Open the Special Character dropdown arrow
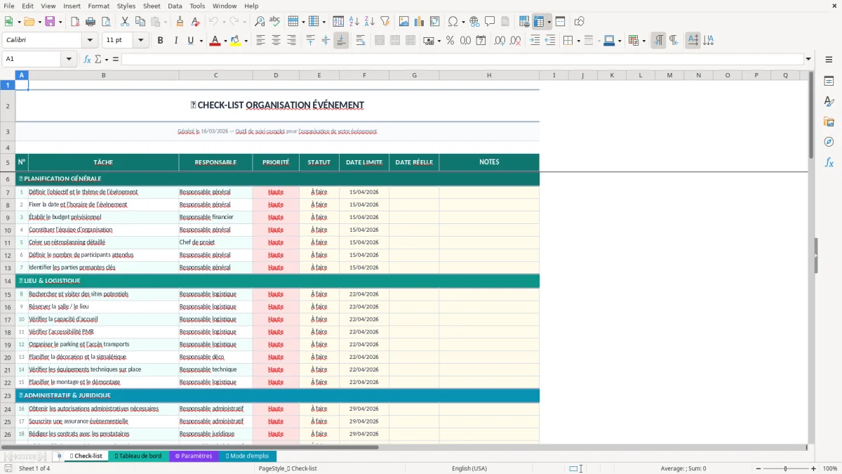This screenshot has width=842, height=474. click(464, 22)
